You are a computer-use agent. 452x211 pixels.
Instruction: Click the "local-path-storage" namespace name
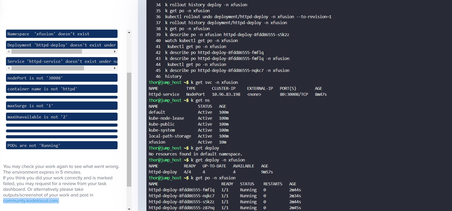tap(170, 136)
